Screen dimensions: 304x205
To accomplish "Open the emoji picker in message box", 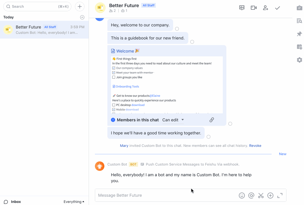I will (x=242, y=196).
